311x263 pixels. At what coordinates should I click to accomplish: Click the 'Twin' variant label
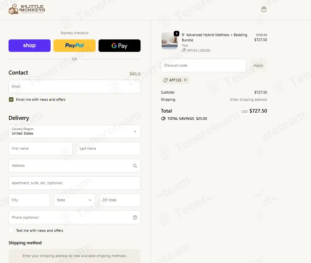[185, 46]
